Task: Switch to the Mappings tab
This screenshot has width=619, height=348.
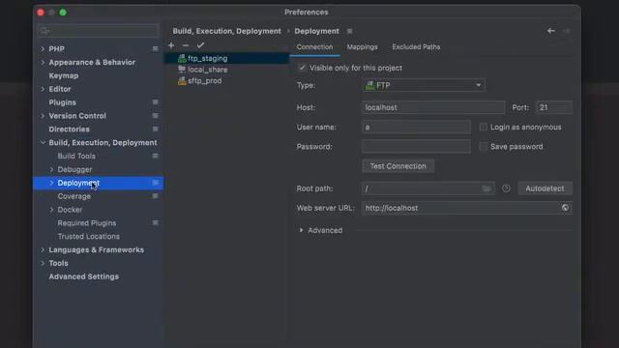Action: (363, 47)
